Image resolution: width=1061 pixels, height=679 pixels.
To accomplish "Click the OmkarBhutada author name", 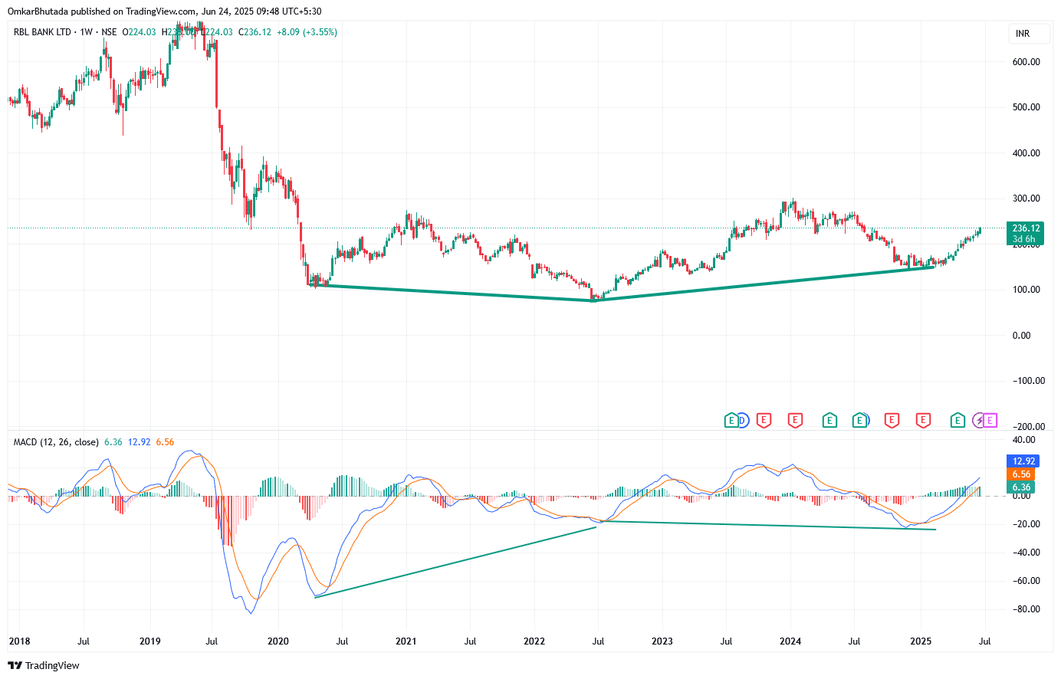I will click(38, 11).
